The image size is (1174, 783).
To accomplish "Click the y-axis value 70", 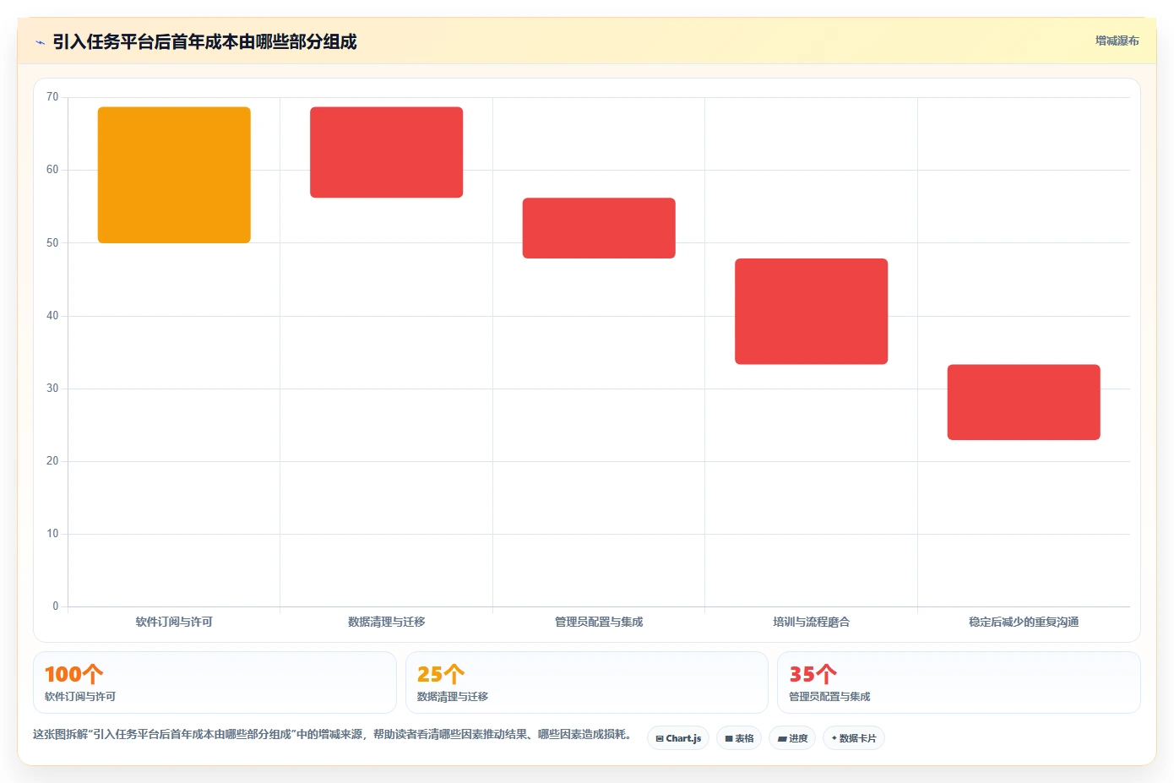I will click(x=52, y=97).
